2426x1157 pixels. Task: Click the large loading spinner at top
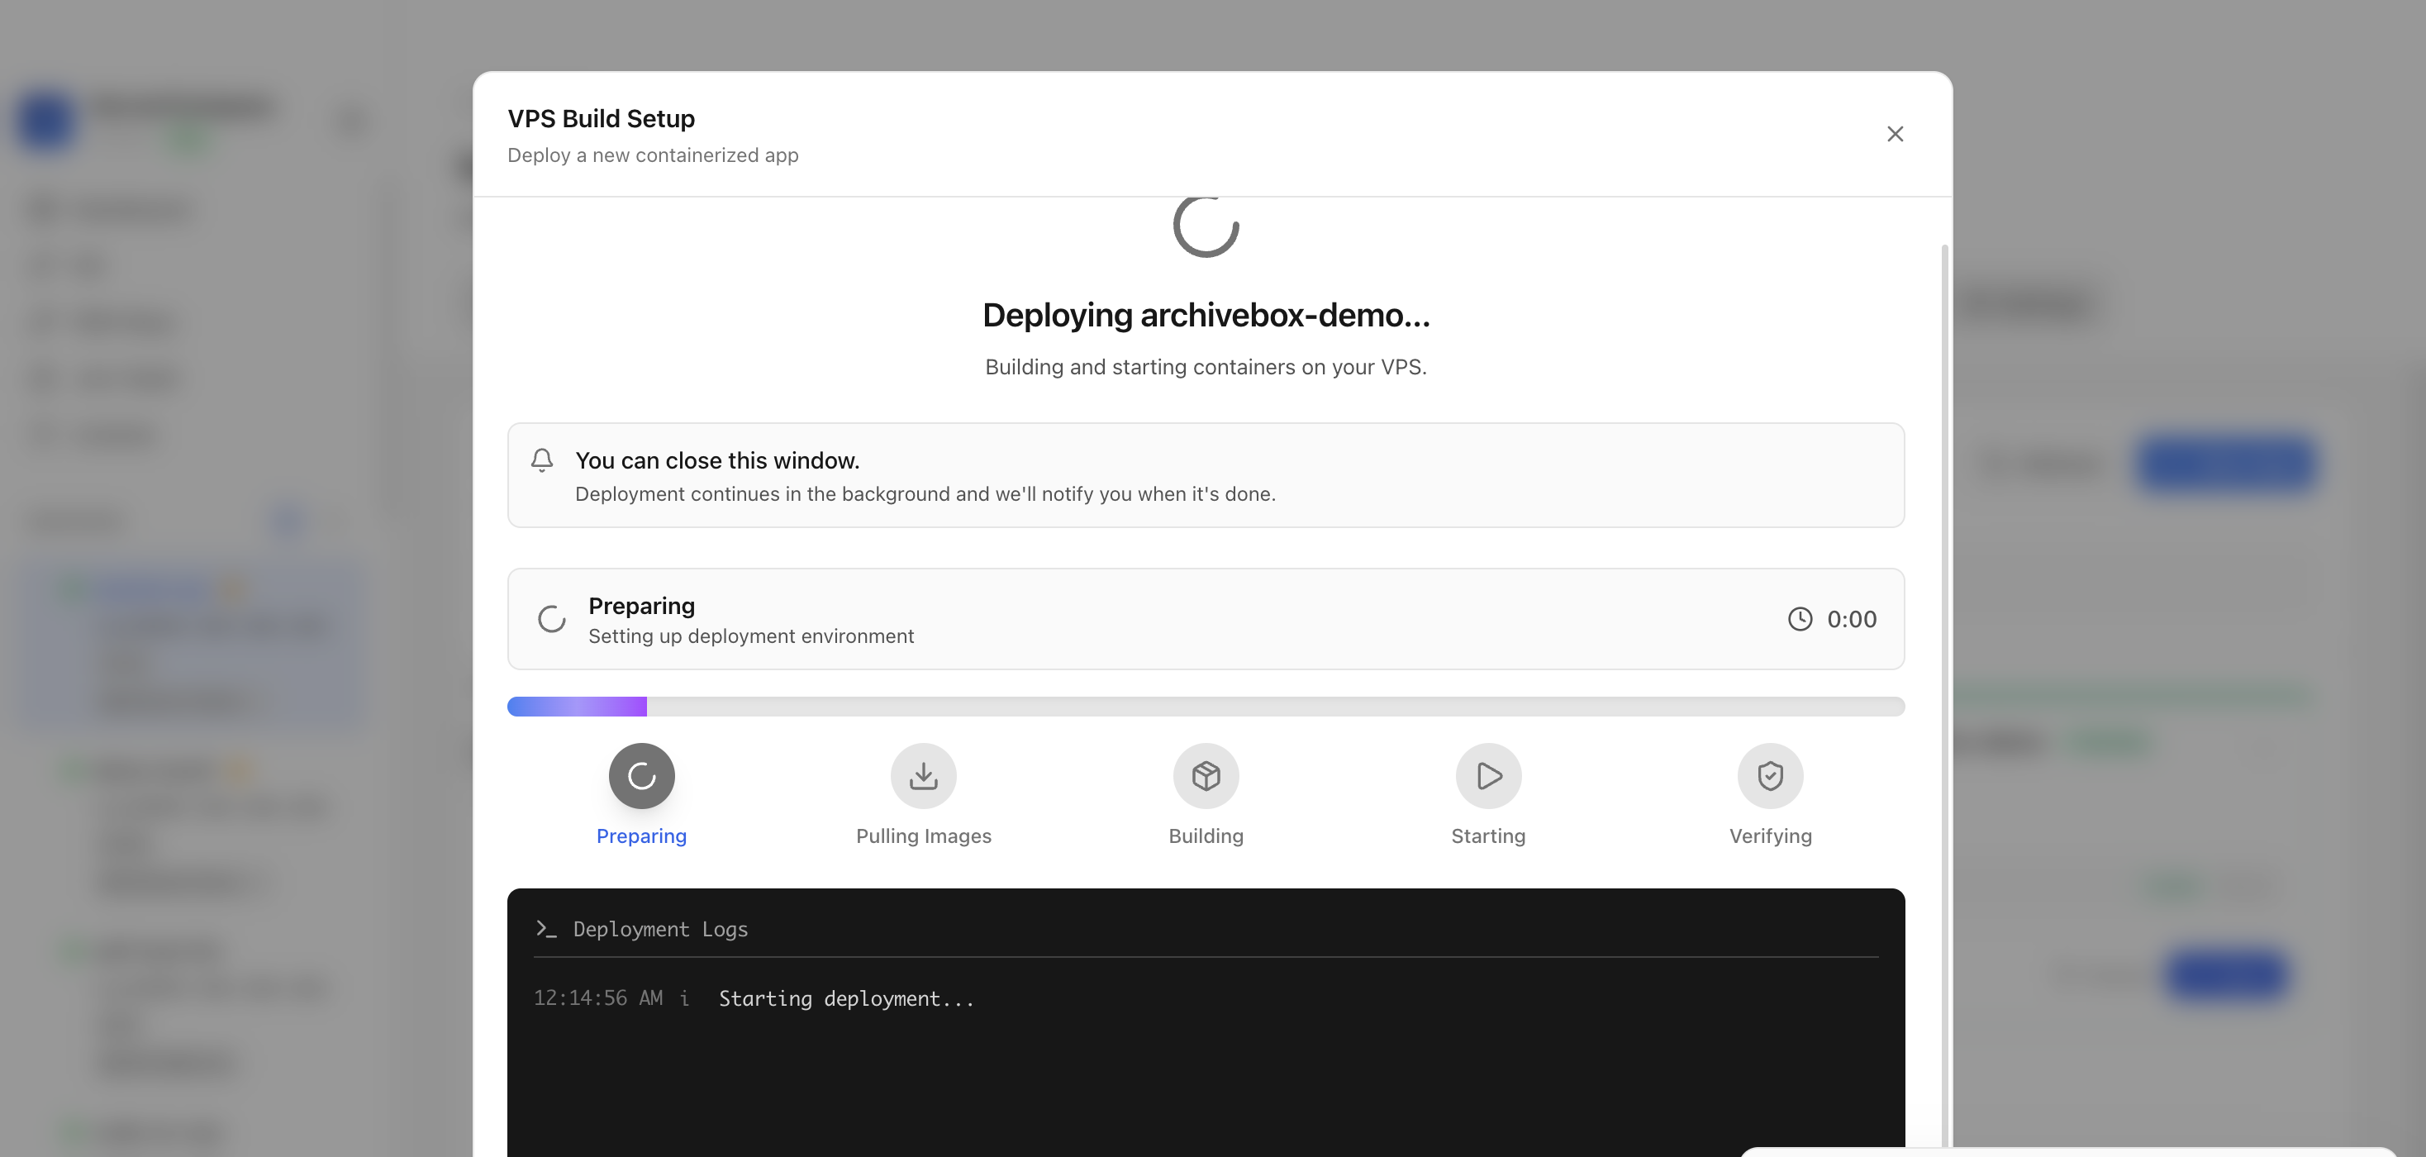click(x=1206, y=226)
